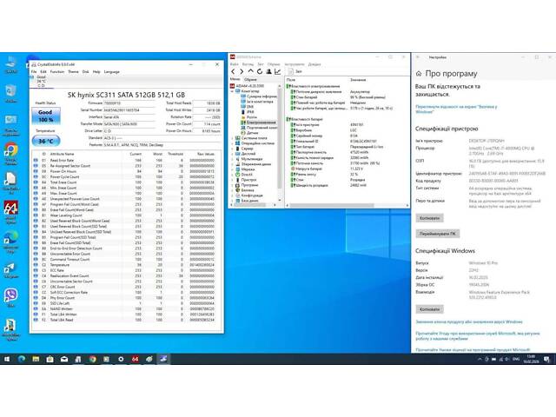Click AIDA64 tree vertical scrollbar
Viewport: 556px width, 417px height.
(280, 142)
